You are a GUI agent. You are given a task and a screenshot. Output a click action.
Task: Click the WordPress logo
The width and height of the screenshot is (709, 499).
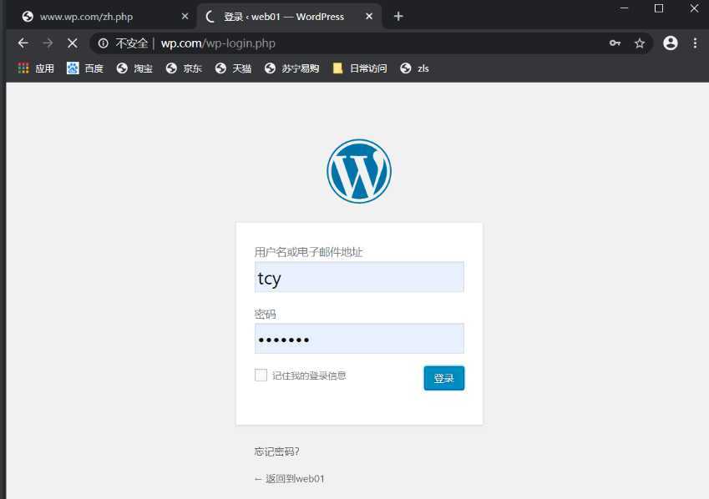(359, 171)
